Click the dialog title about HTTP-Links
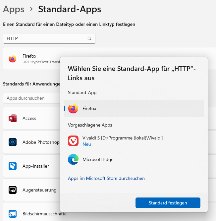216x221 pixels. pos(132,73)
